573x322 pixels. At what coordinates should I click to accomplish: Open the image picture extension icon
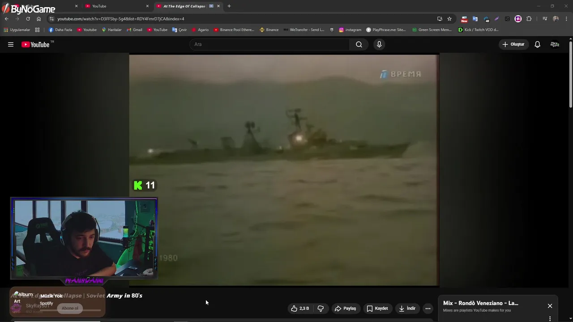tap(507, 19)
